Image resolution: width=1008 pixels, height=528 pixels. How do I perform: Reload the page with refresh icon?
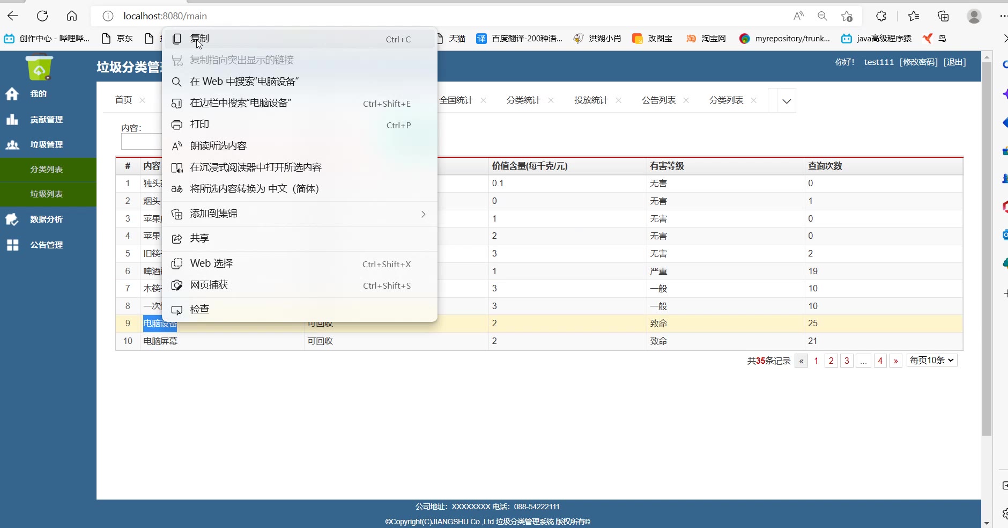point(42,16)
